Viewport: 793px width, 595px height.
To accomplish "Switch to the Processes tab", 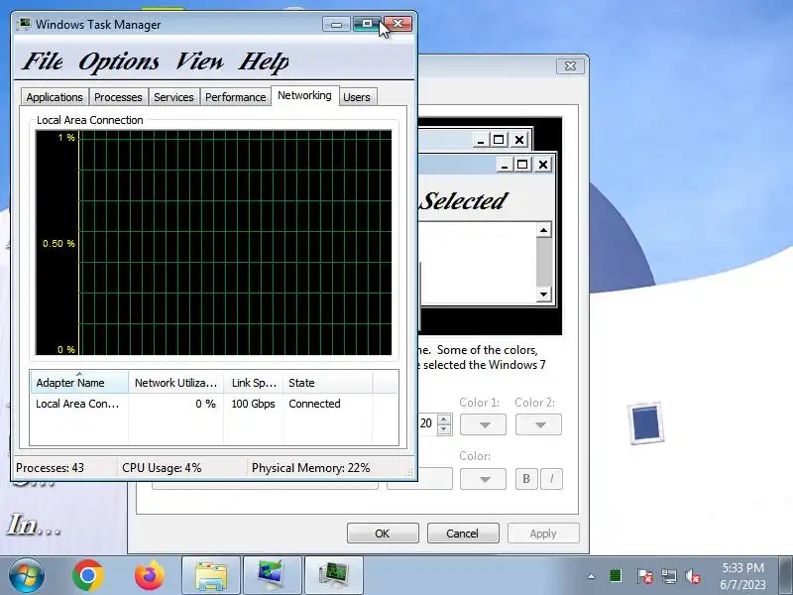I will pyautogui.click(x=118, y=97).
